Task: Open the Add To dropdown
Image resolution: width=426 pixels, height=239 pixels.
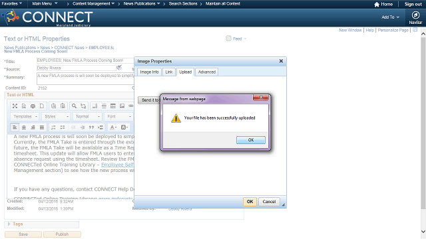Action: click(x=391, y=17)
